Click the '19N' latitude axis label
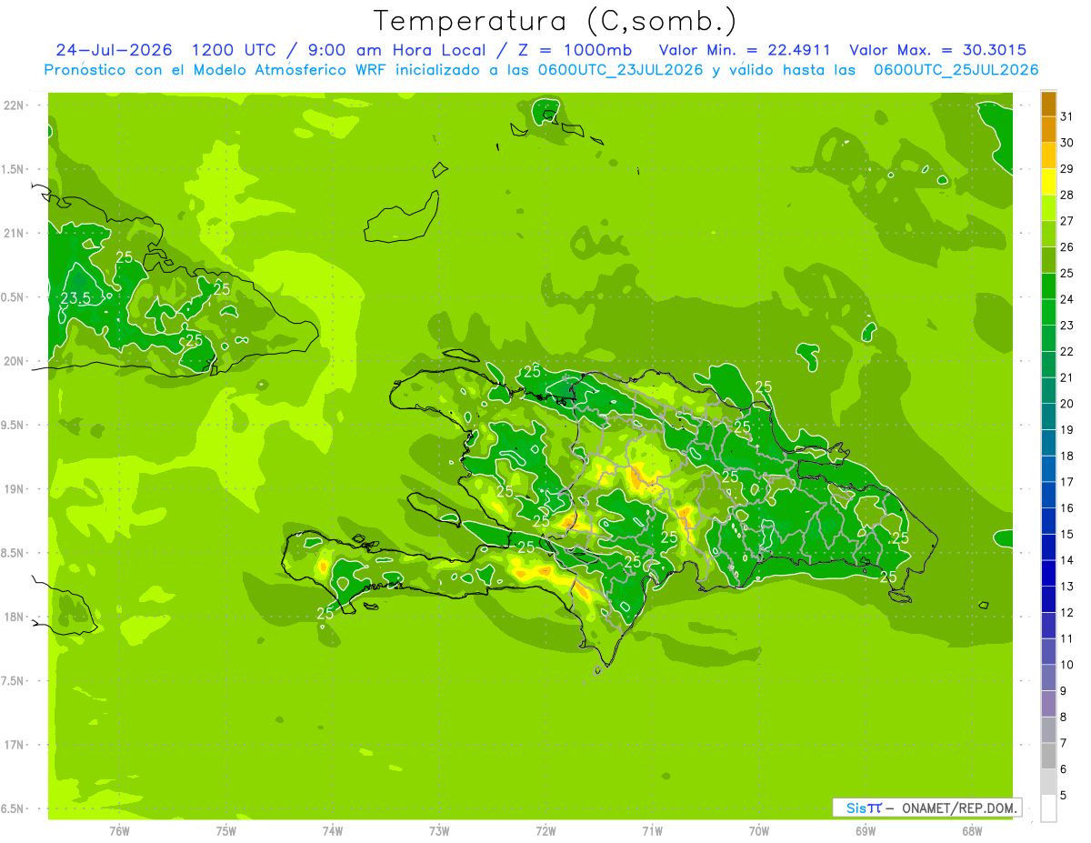The image size is (1091, 843). pyautogui.click(x=12, y=489)
